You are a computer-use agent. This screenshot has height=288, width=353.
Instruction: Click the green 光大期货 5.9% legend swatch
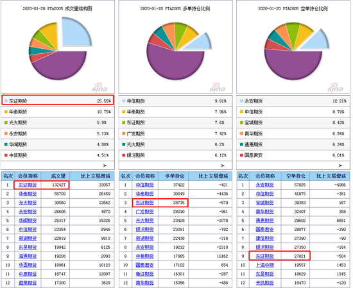pyautogui.click(x=6, y=123)
